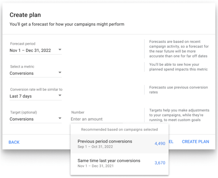Click the Recommended based on campaigns header
The width and height of the screenshot is (218, 178).
click(119, 129)
